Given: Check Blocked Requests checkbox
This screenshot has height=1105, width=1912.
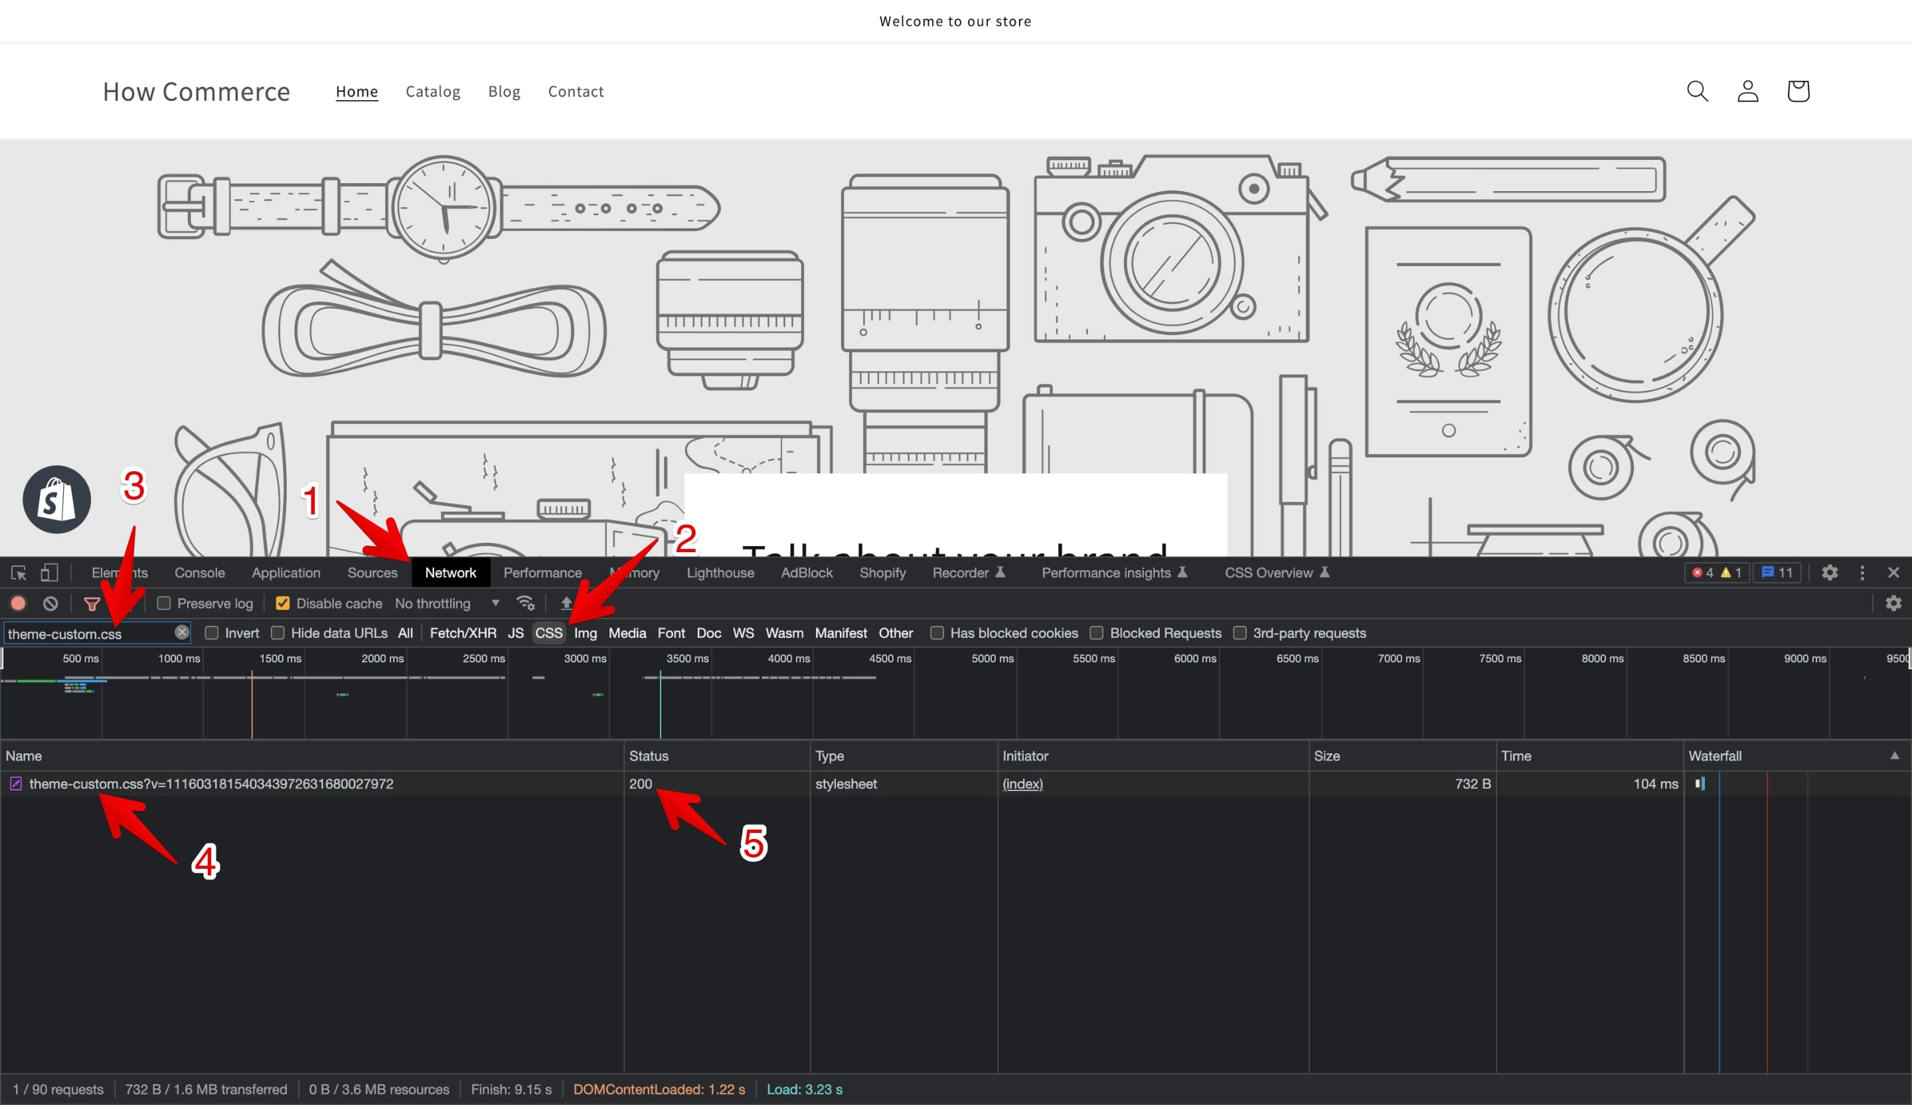Looking at the screenshot, I should pos(1096,632).
